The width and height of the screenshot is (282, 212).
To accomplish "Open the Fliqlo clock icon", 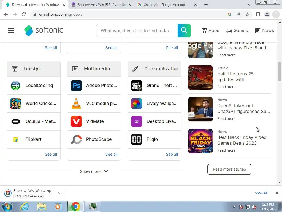I will coord(137,139).
